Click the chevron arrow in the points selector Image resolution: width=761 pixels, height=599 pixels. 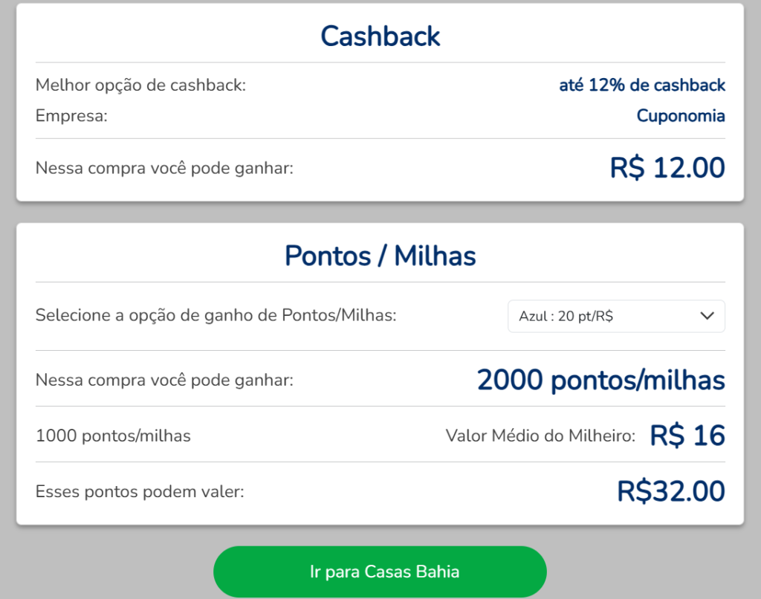[x=707, y=317]
